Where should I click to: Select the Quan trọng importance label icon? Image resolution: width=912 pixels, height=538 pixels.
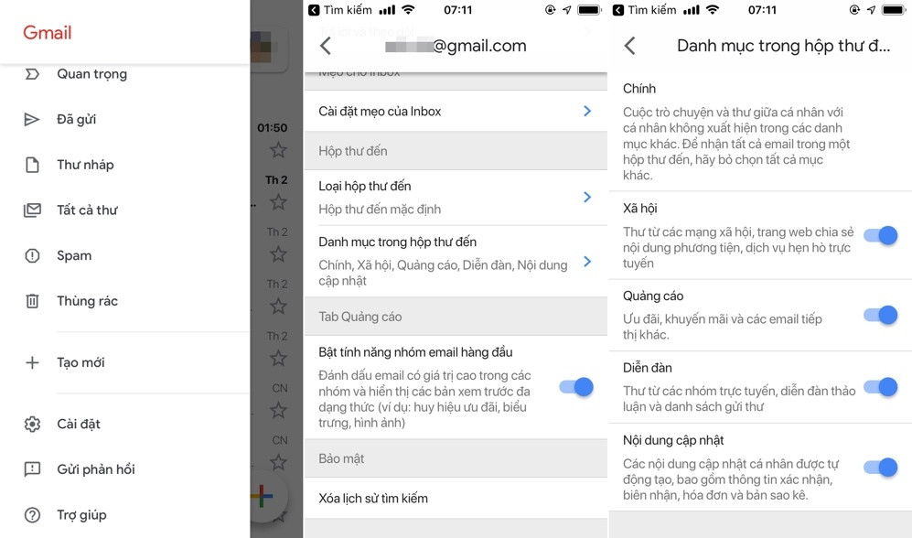coord(33,73)
